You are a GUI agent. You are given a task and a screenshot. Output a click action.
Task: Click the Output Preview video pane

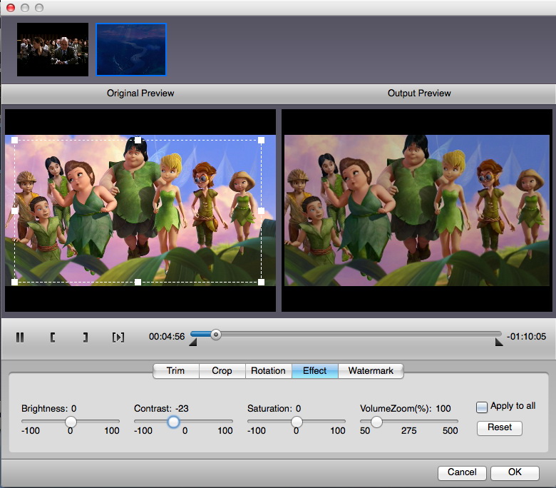417,210
